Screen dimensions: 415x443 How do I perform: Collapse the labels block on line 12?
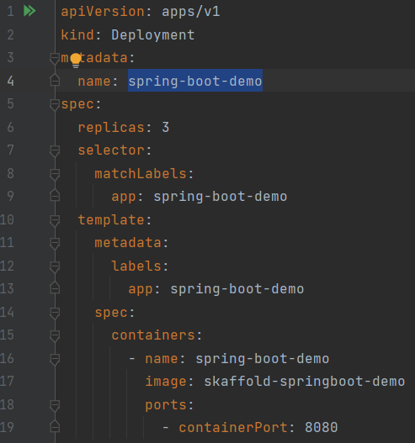(55, 266)
